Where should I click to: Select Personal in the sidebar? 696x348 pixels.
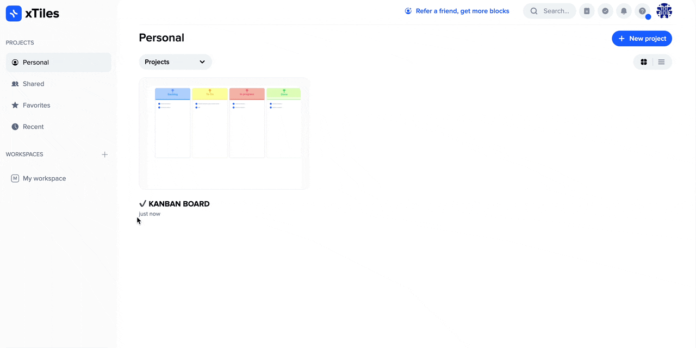click(36, 62)
